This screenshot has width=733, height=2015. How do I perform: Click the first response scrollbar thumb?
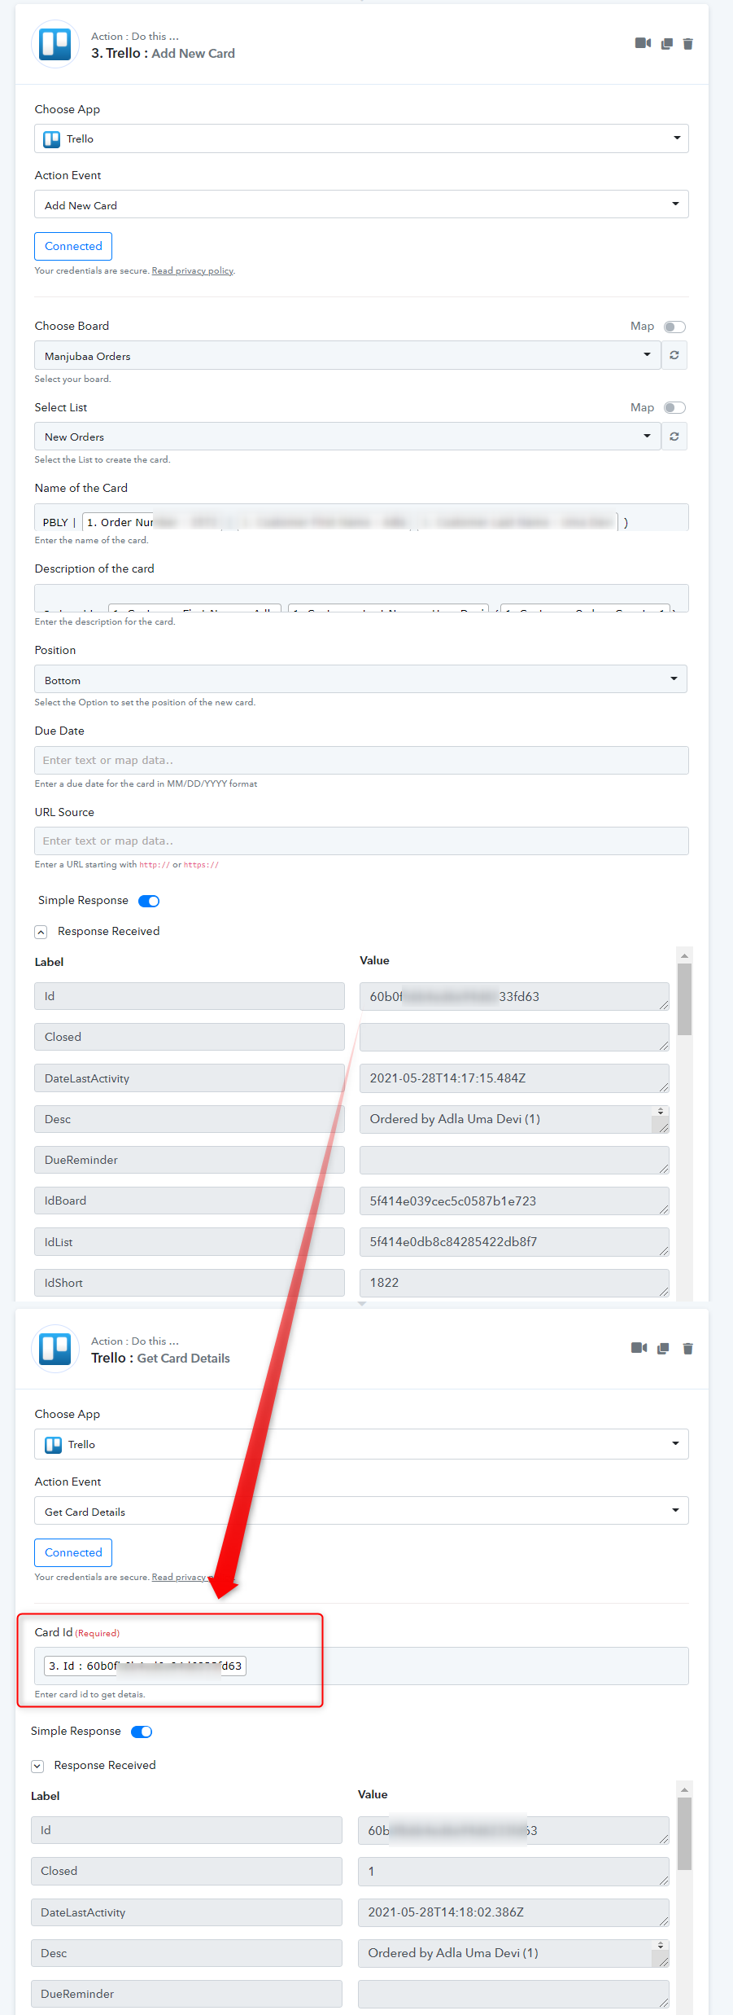[x=684, y=999]
